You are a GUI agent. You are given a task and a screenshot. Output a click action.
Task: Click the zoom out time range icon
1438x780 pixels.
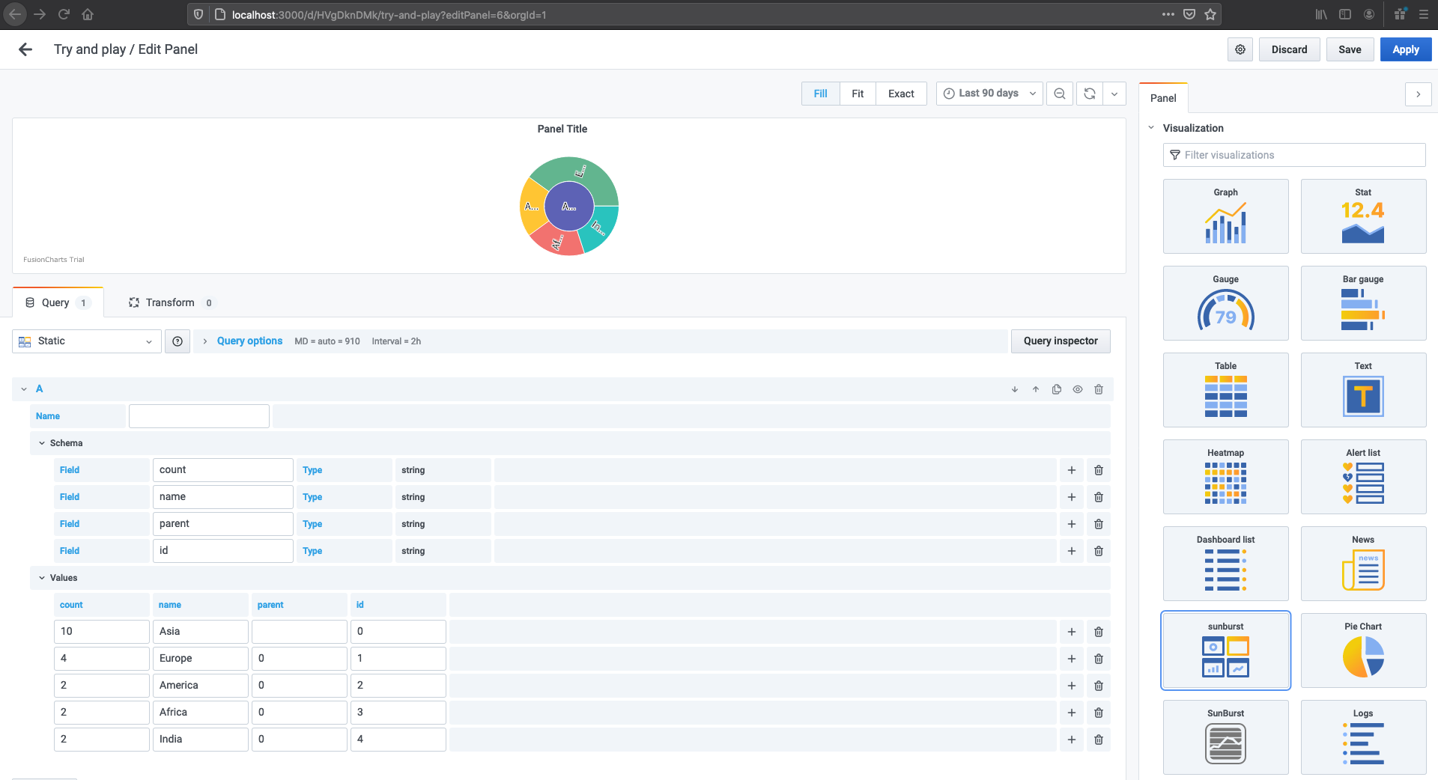(1059, 93)
